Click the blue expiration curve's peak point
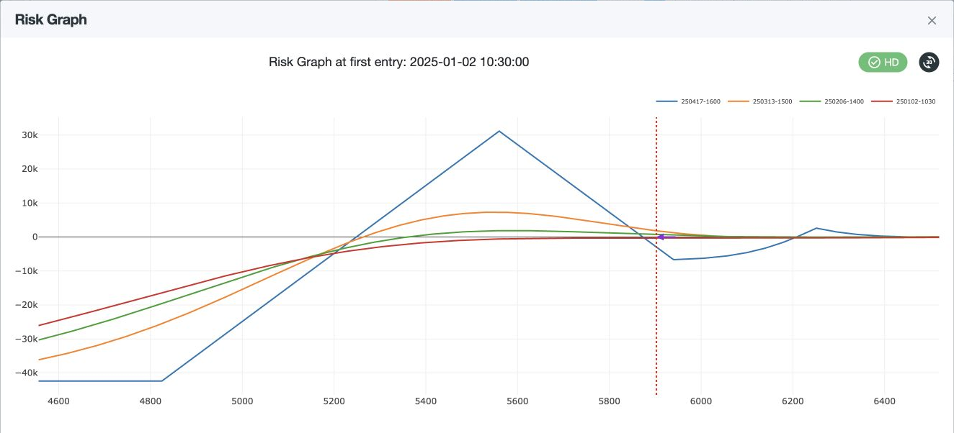 coord(499,131)
